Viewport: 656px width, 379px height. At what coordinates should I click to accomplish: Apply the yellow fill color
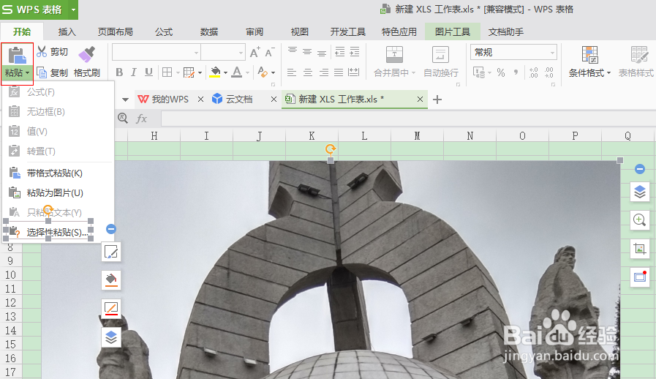point(216,72)
